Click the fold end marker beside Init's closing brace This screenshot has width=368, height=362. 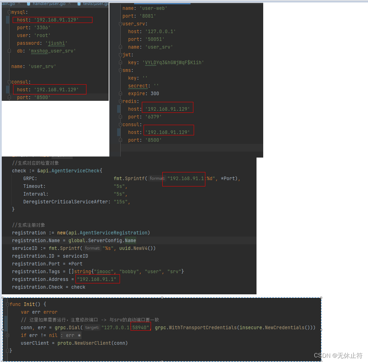tap(7, 351)
